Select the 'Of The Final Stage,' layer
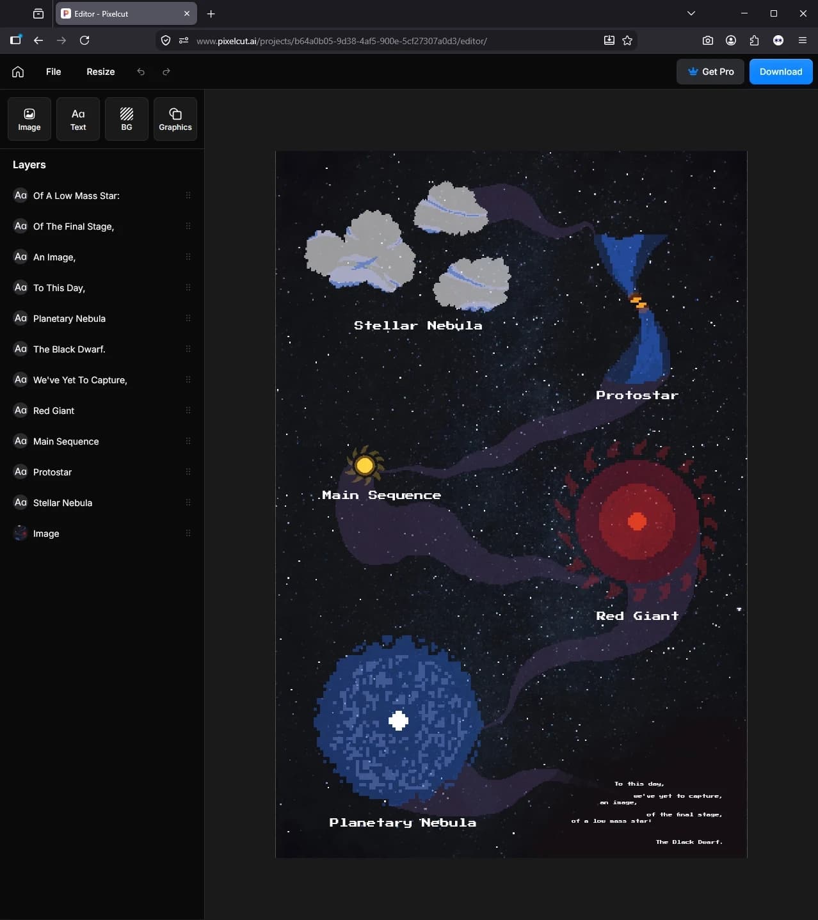The height and width of the screenshot is (920, 818). [102, 226]
